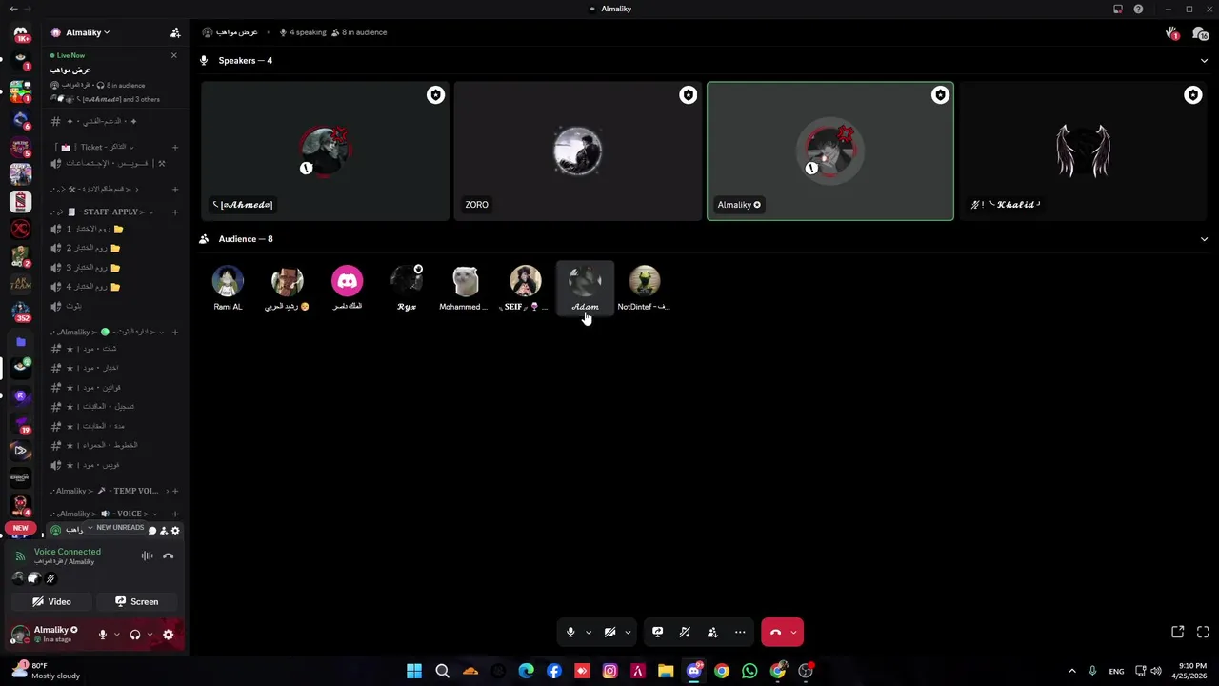Collapse the Speakers section chevron
The width and height of the screenshot is (1219, 686).
1204,60
